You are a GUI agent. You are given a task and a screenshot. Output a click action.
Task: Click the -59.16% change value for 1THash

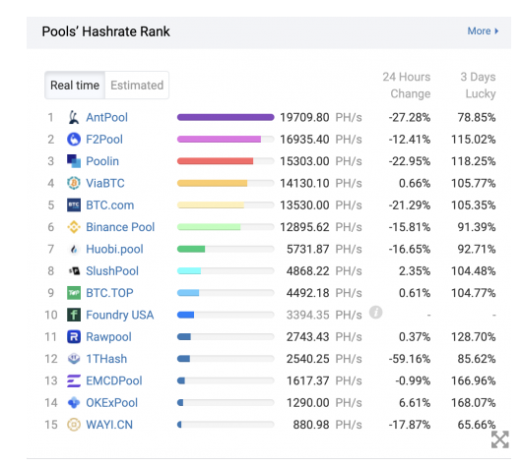pyautogui.click(x=410, y=359)
